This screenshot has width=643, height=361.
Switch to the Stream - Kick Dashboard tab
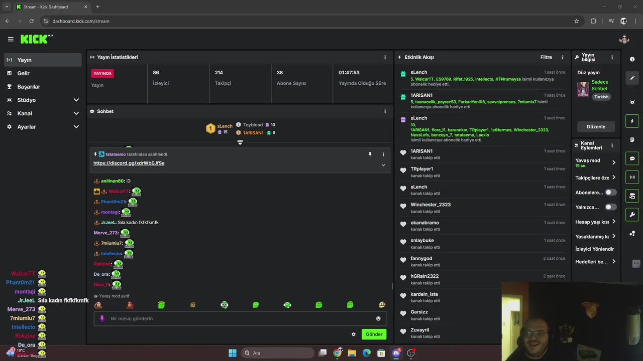point(51,7)
